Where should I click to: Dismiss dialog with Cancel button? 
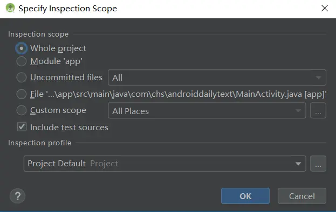(x=302, y=196)
